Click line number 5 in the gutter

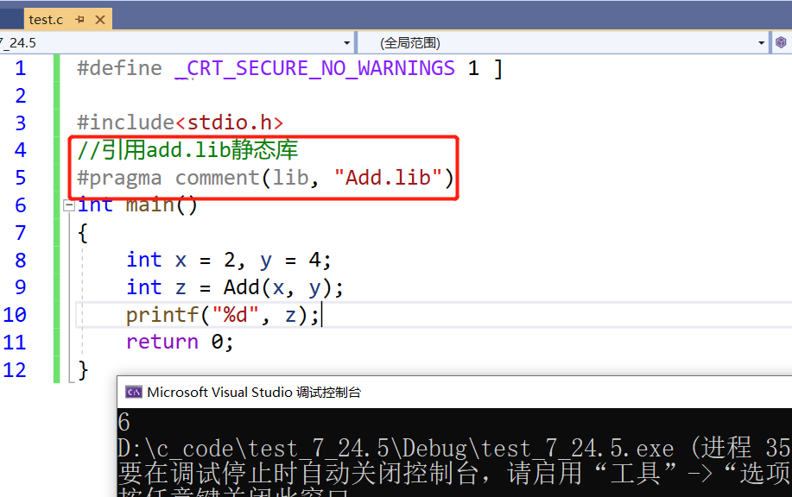20,178
